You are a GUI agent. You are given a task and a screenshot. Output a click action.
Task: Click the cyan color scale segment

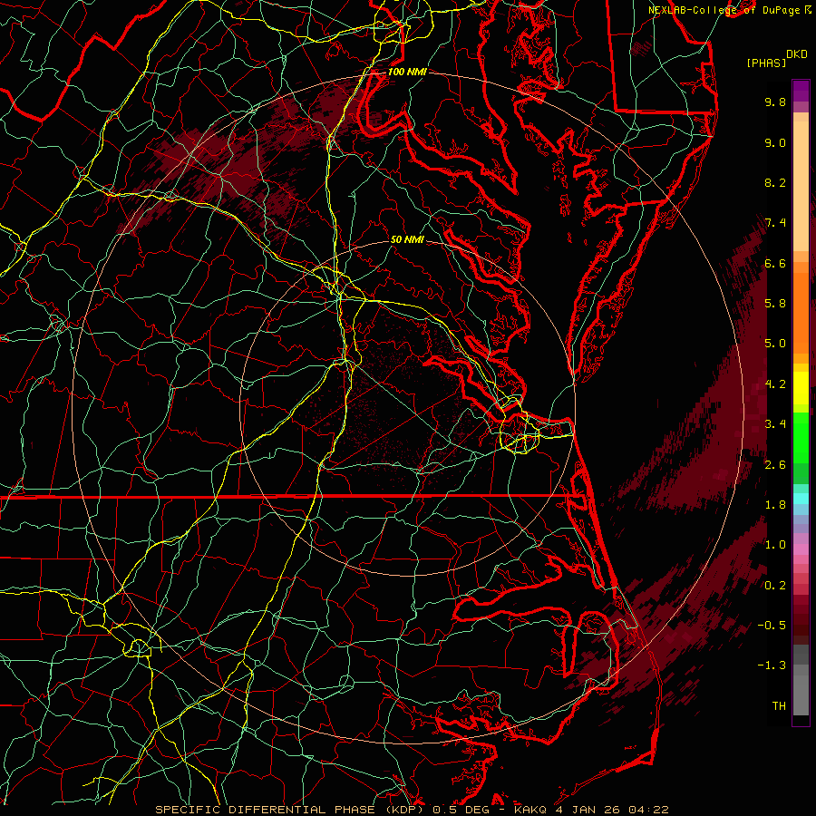(801, 499)
